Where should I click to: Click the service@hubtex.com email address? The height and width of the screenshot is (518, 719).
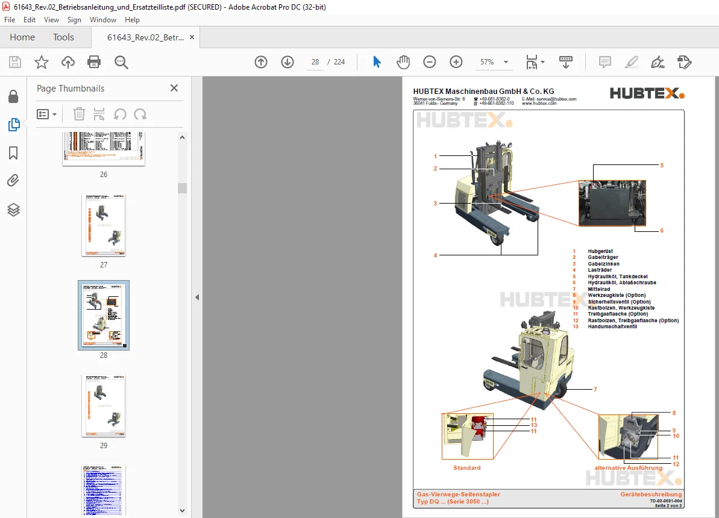(x=556, y=99)
